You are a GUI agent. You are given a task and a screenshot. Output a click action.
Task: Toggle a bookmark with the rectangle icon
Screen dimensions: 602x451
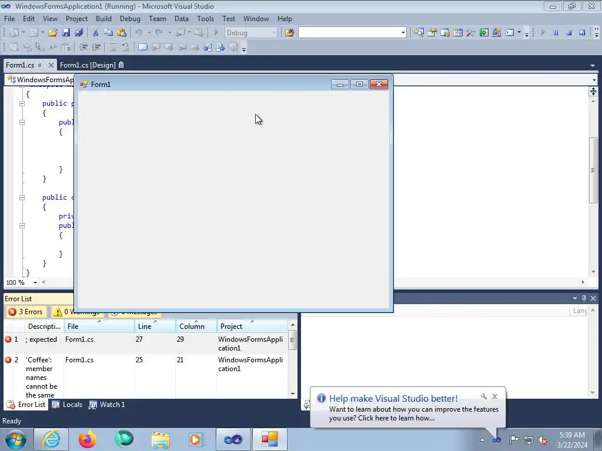tap(142, 47)
